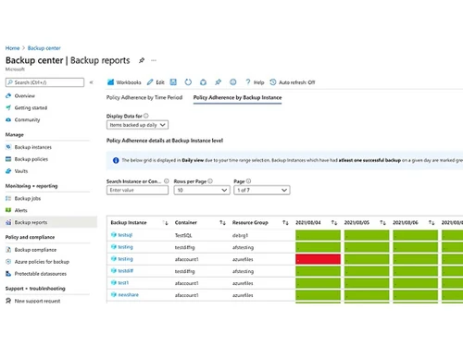Image resolution: width=463 pixels, height=347 pixels.
Task: Click info icon beside Rows per Page
Action: [210, 181]
